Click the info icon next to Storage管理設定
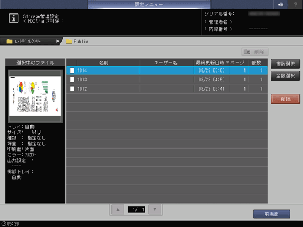Image resolution: width=303 pixels, height=227 pixels. tap(13, 18)
